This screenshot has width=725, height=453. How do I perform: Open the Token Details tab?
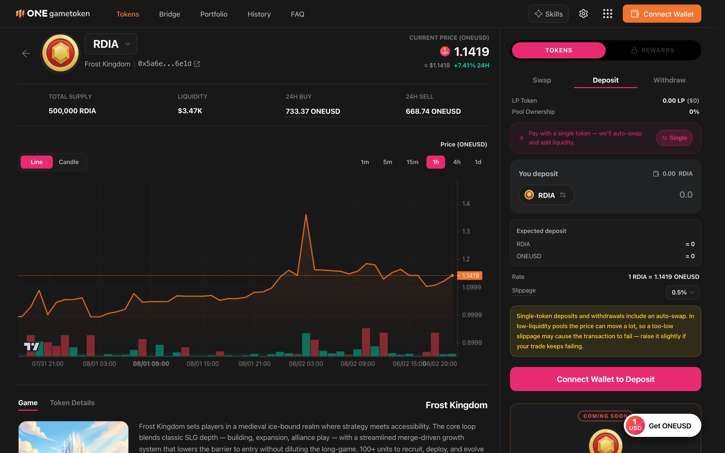tap(72, 403)
